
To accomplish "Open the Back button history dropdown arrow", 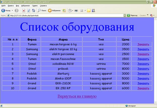I will point(12,11).
